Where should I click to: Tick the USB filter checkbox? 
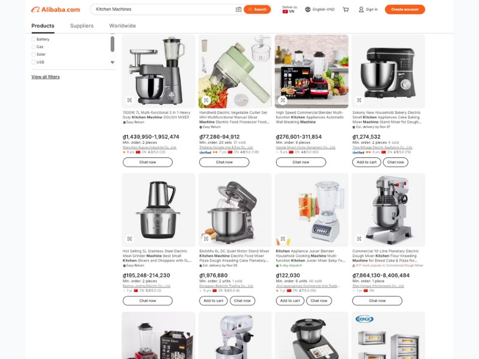click(34, 62)
